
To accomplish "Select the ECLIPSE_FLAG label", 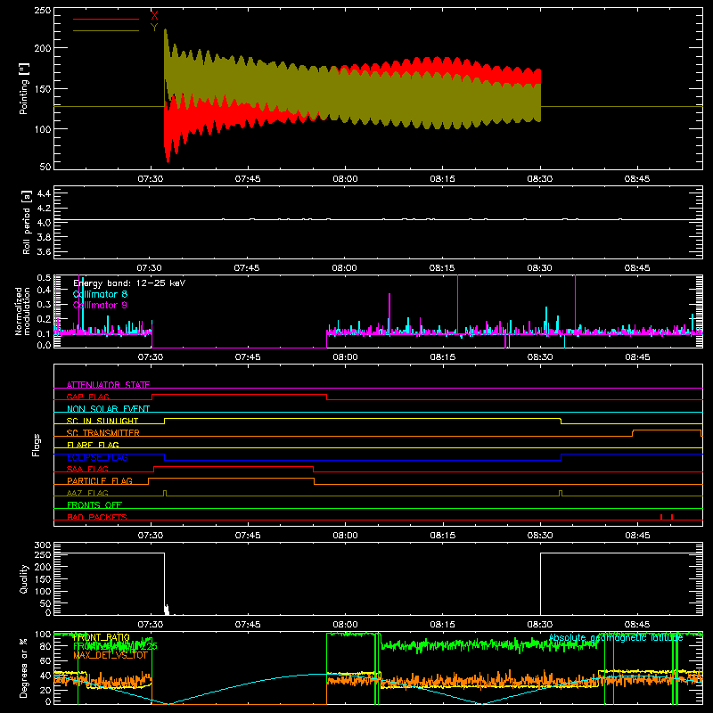I will click(x=97, y=457).
